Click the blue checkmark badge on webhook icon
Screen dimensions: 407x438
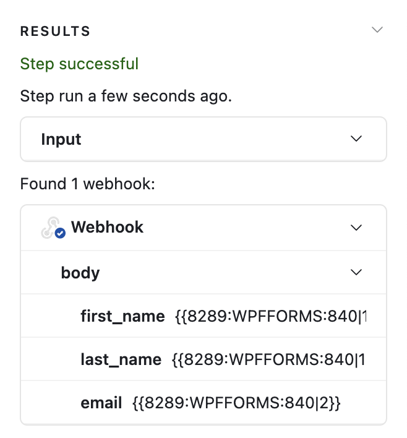(61, 233)
